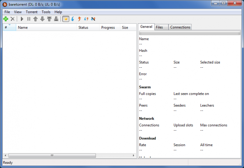Click the All time label
Screen dimensions: 244x168
point(206,145)
